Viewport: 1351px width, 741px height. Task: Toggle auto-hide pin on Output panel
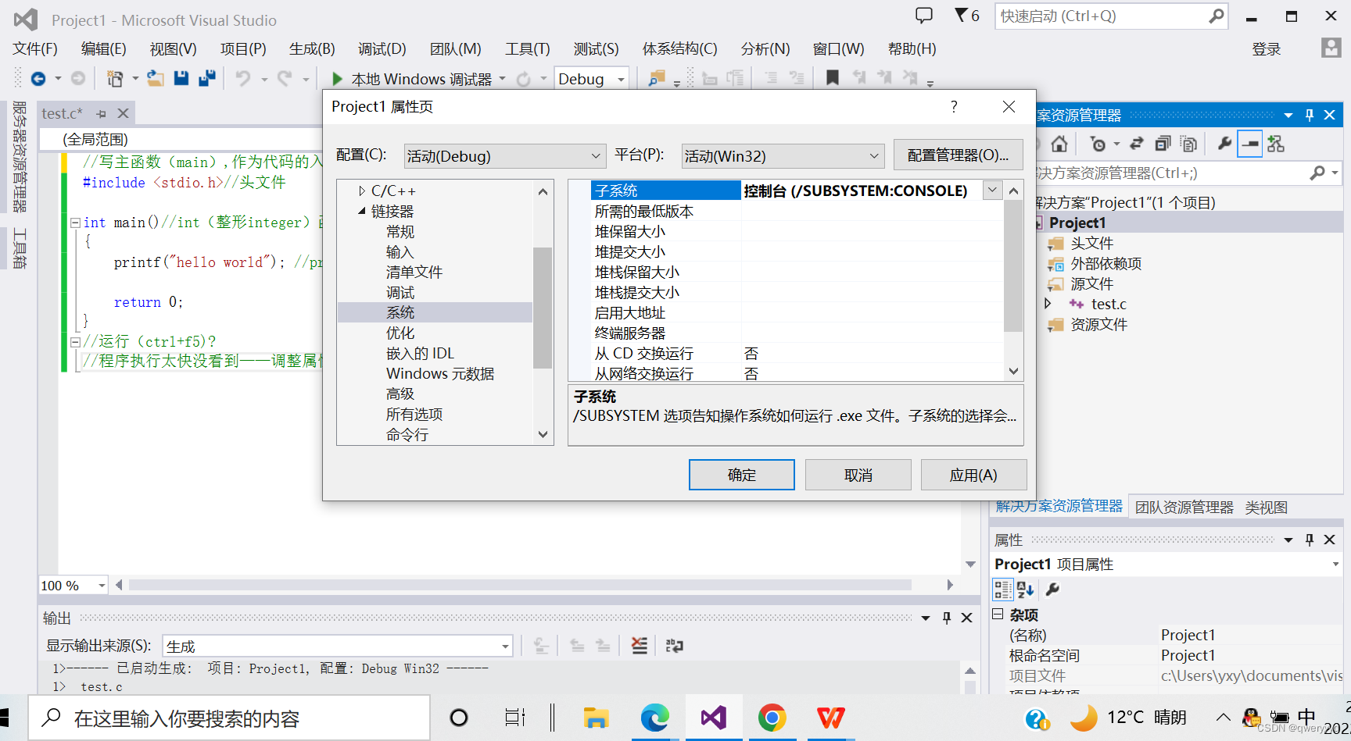click(x=947, y=618)
